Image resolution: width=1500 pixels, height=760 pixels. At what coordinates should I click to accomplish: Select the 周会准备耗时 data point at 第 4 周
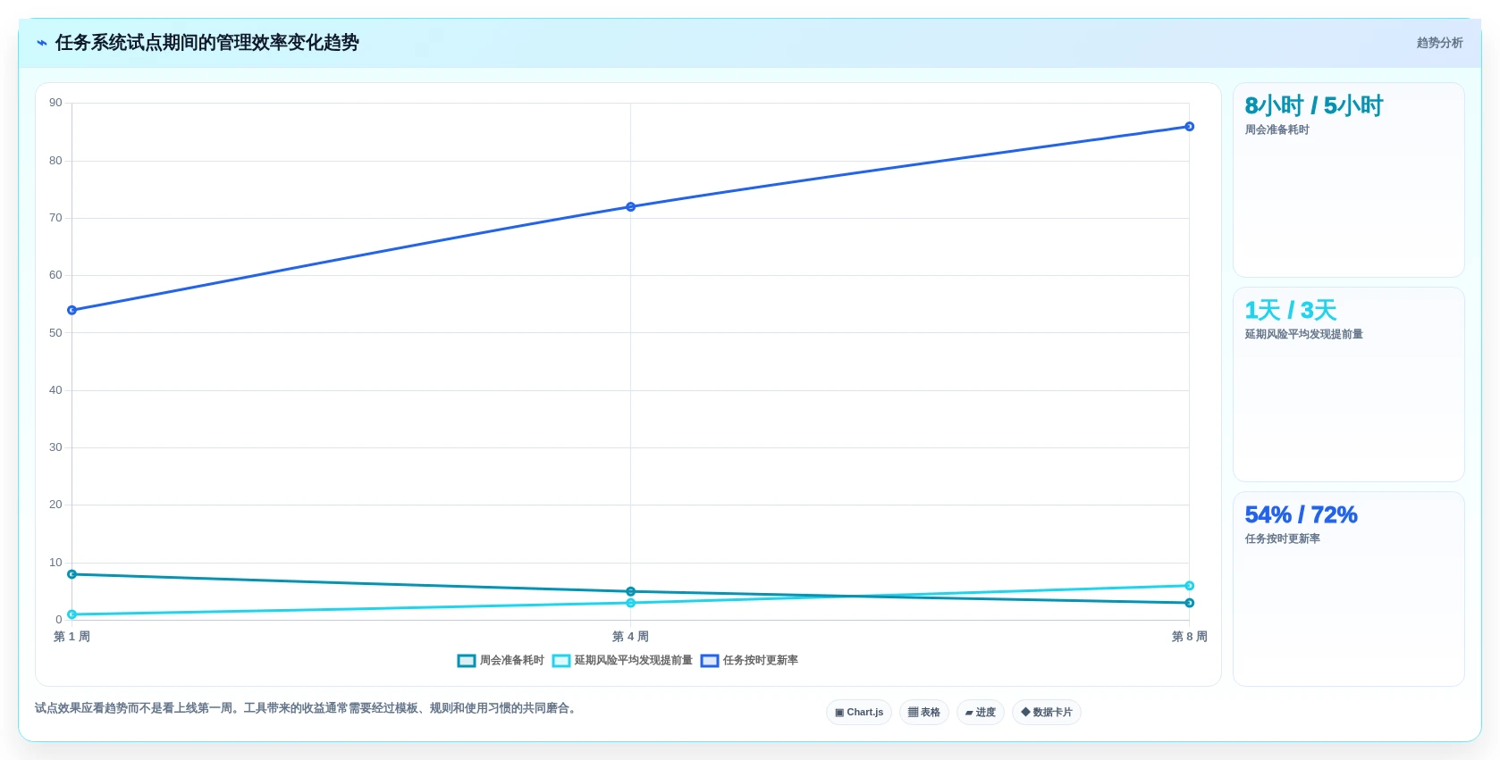(x=631, y=592)
